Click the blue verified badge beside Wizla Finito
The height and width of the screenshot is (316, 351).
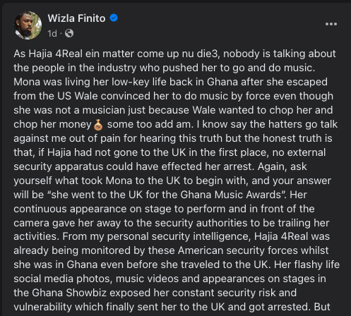(x=114, y=18)
